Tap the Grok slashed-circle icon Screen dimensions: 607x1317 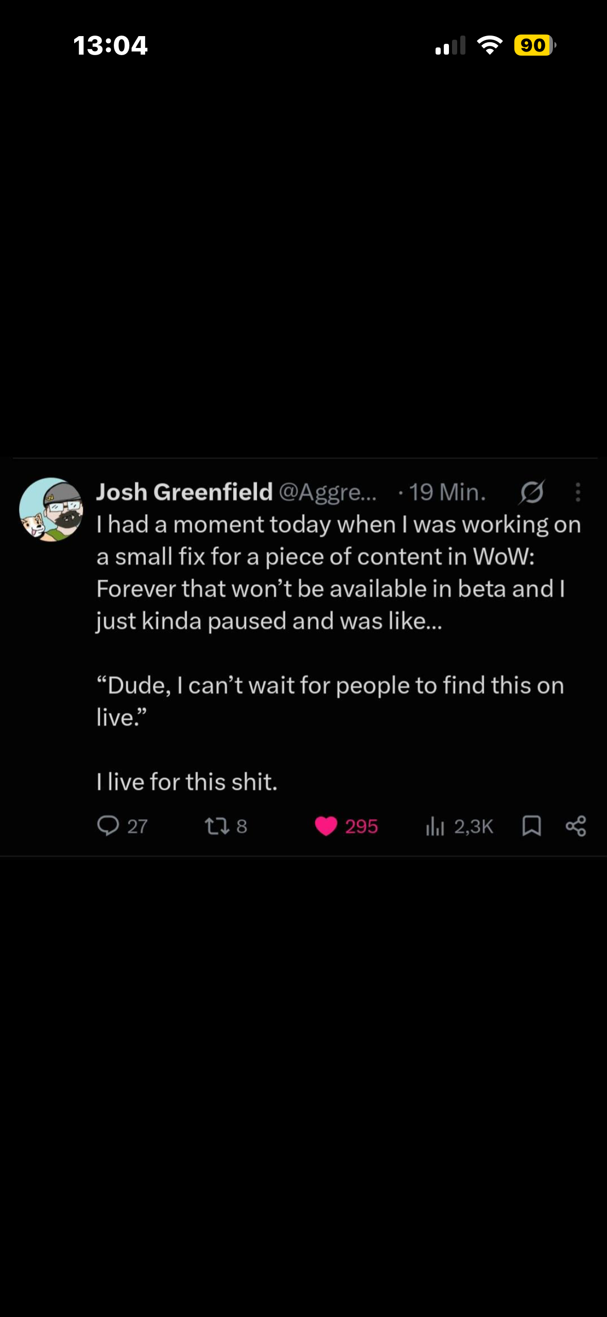(x=531, y=492)
